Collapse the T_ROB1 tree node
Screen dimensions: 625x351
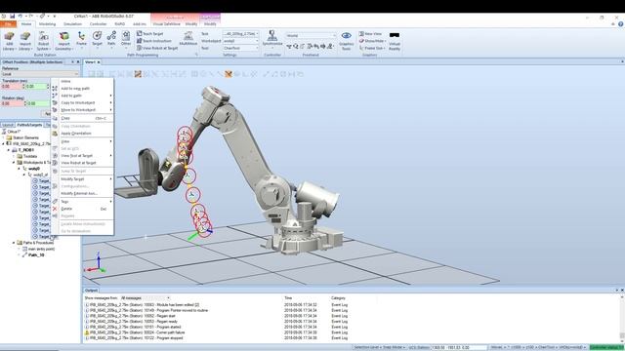(x=9, y=150)
